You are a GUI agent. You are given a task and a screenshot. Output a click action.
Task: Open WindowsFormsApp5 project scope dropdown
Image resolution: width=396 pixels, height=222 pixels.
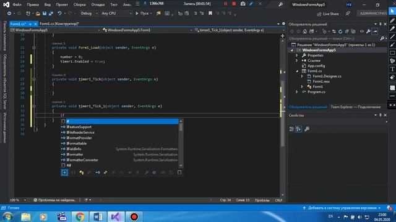55,30
